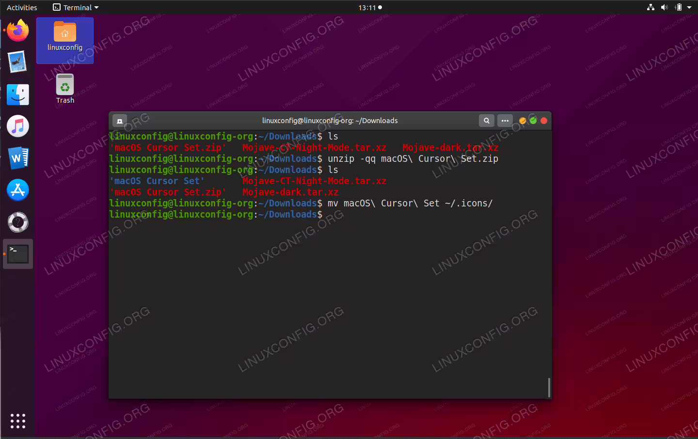
Task: Expand the system menu arrow in top bar
Action: pos(689,7)
